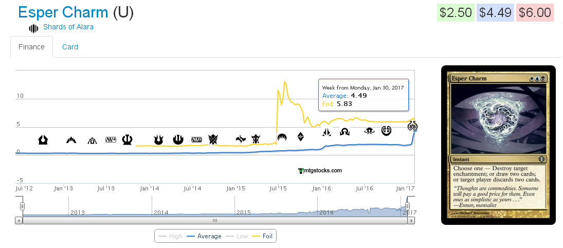Viewport: 563px width, 248px height.
Task: Click the Shadows over Innistrad set marker
Action: click(344, 132)
